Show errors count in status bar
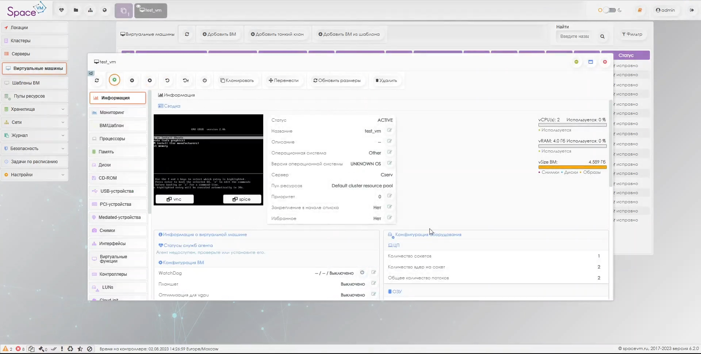 tap(20, 349)
